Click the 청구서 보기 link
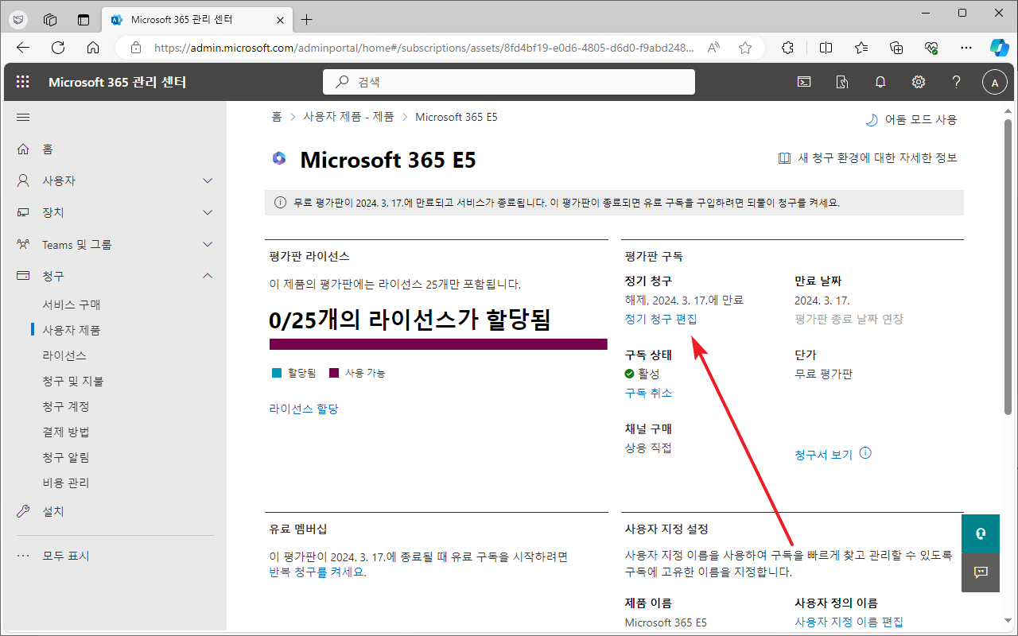Viewport: 1018px width, 636px height. pos(823,455)
